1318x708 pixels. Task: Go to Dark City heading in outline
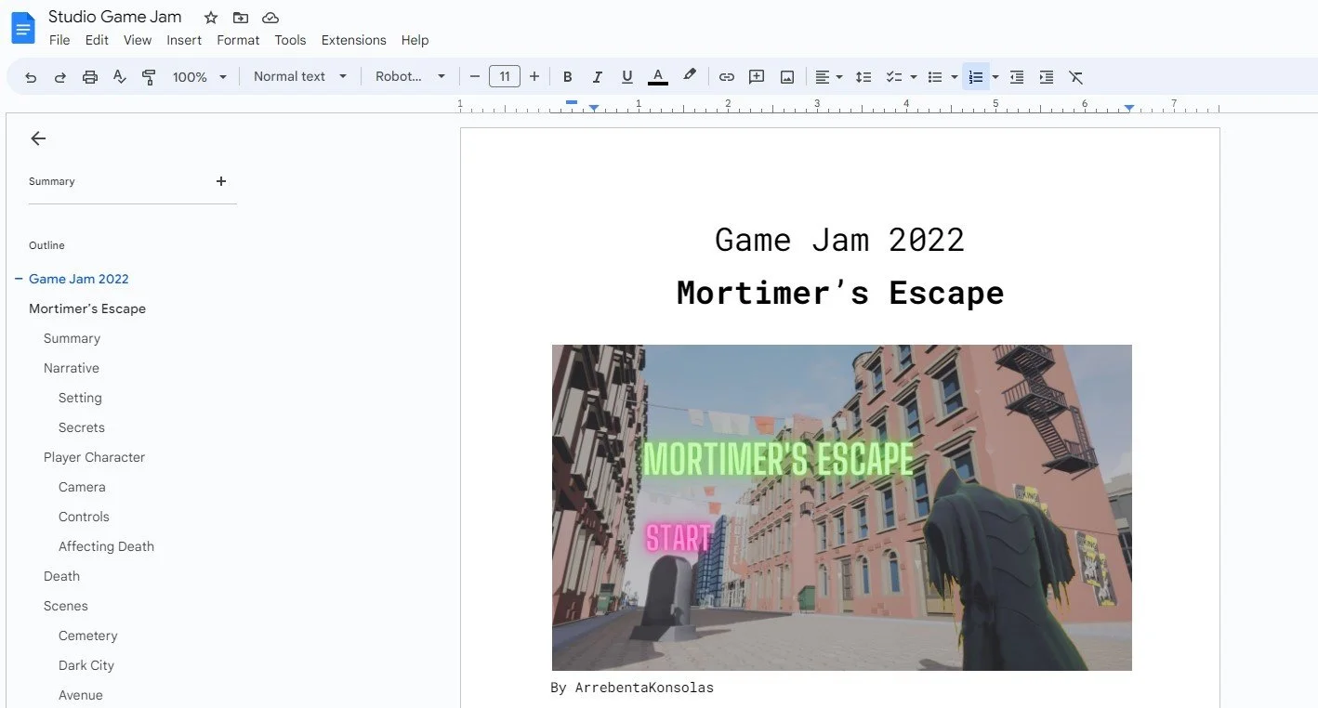(x=86, y=665)
